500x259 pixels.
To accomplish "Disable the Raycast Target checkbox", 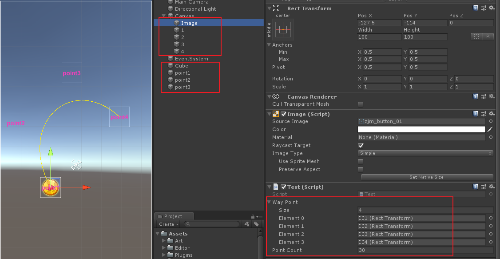I will 361,145.
